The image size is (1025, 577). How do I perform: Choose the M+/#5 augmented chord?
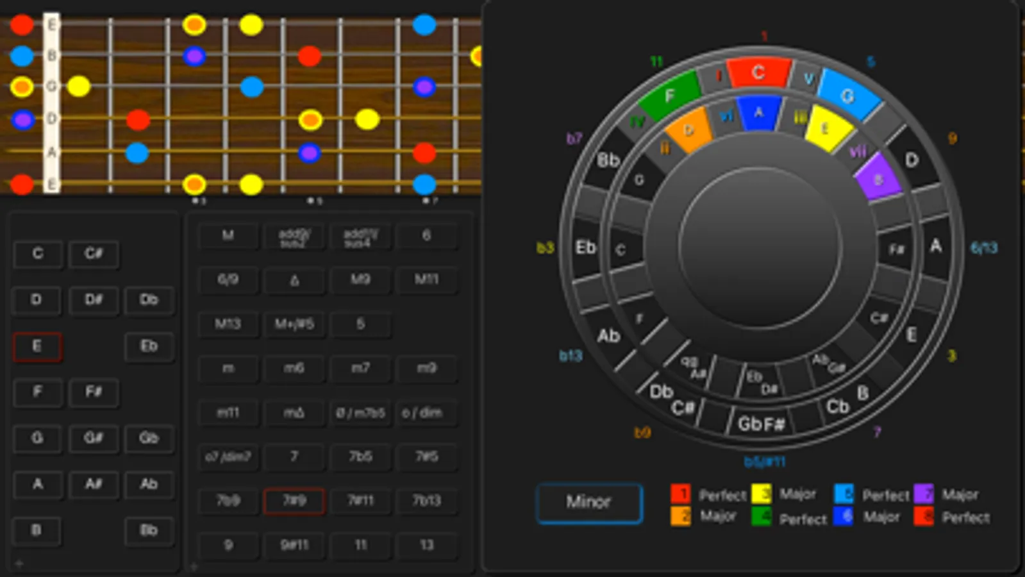point(294,324)
